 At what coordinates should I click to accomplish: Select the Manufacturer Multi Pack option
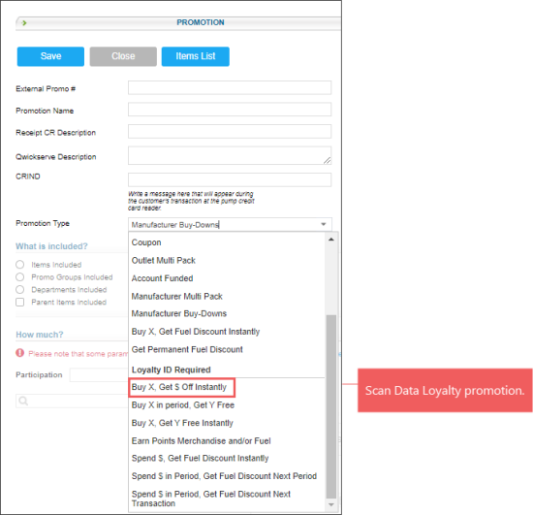[176, 296]
